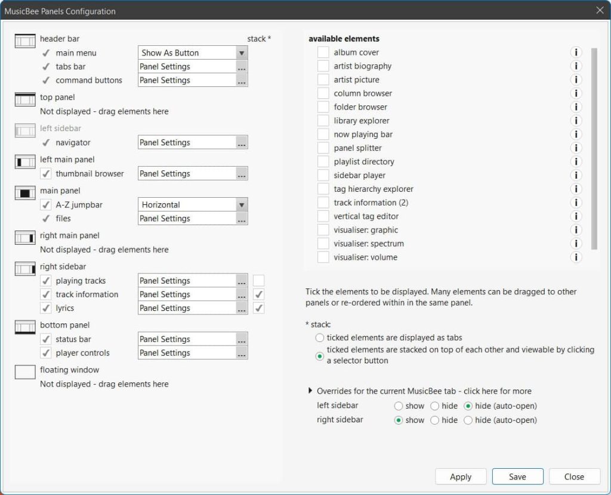Select 'ticked elements are displayed as tabs'
611x495 pixels.
pos(320,338)
